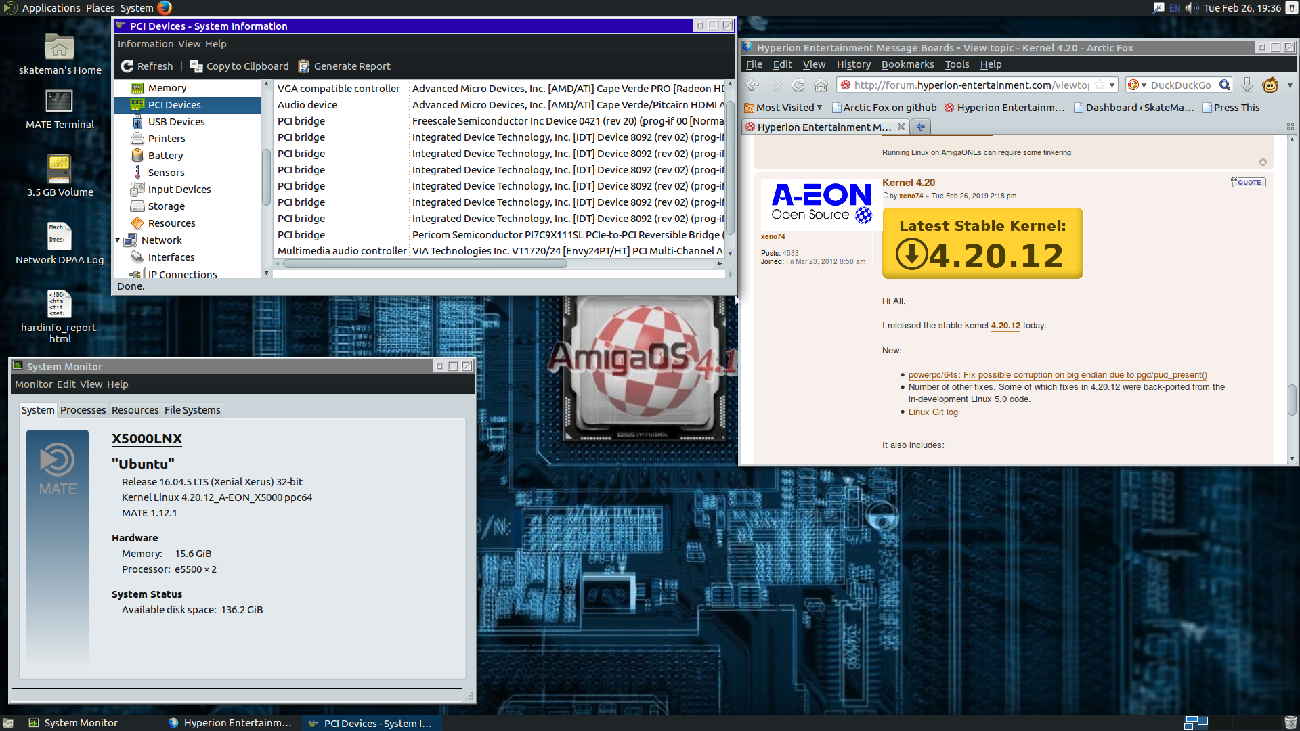Select the Interfaces sidebar icon

pos(137,257)
